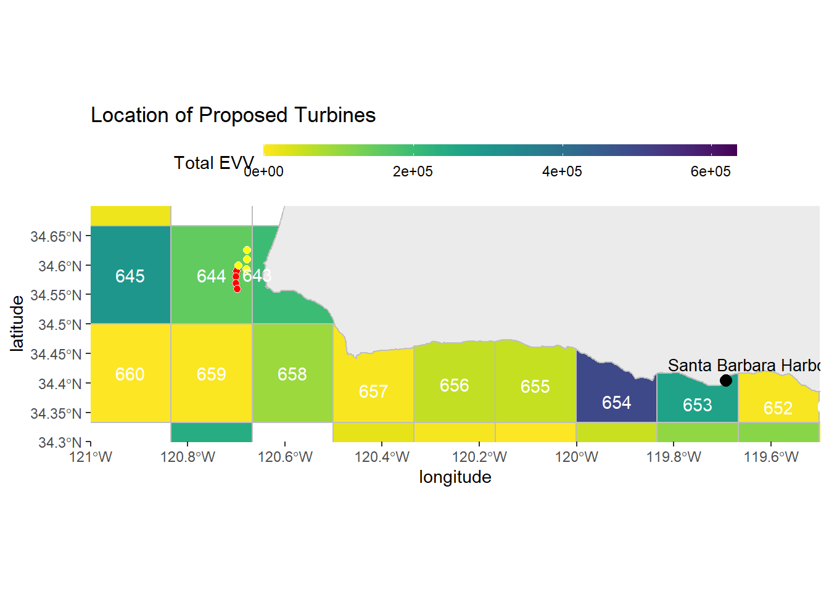Click the dark purple end of the EVV colorbar

point(731,150)
